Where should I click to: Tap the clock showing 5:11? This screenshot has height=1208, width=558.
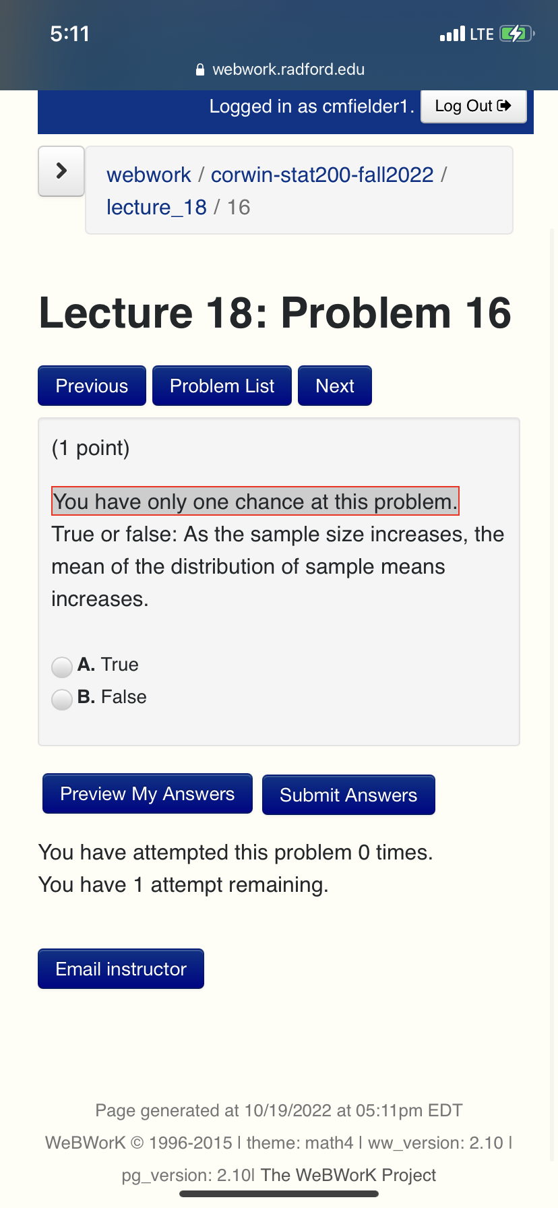(x=69, y=32)
